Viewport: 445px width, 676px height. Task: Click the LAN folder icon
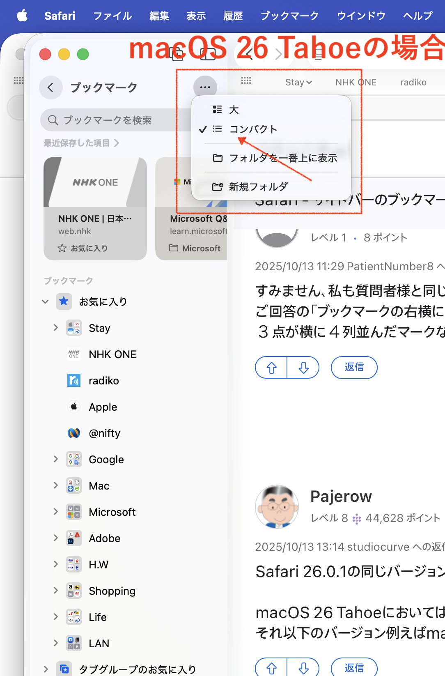[x=74, y=643]
